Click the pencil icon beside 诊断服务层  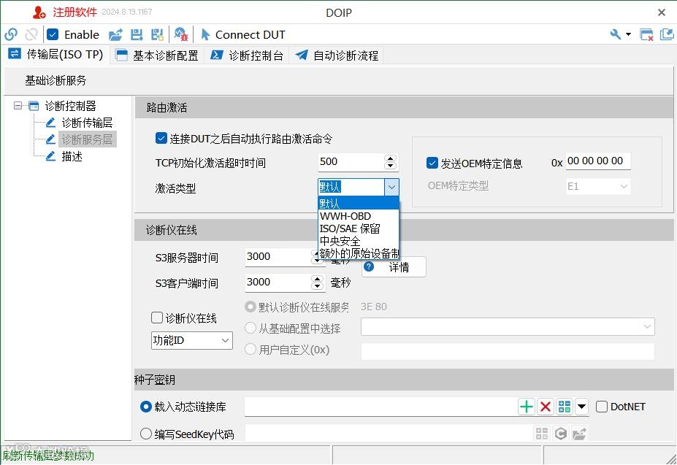(50, 139)
